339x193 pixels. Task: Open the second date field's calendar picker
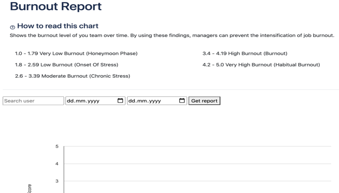coord(182,101)
